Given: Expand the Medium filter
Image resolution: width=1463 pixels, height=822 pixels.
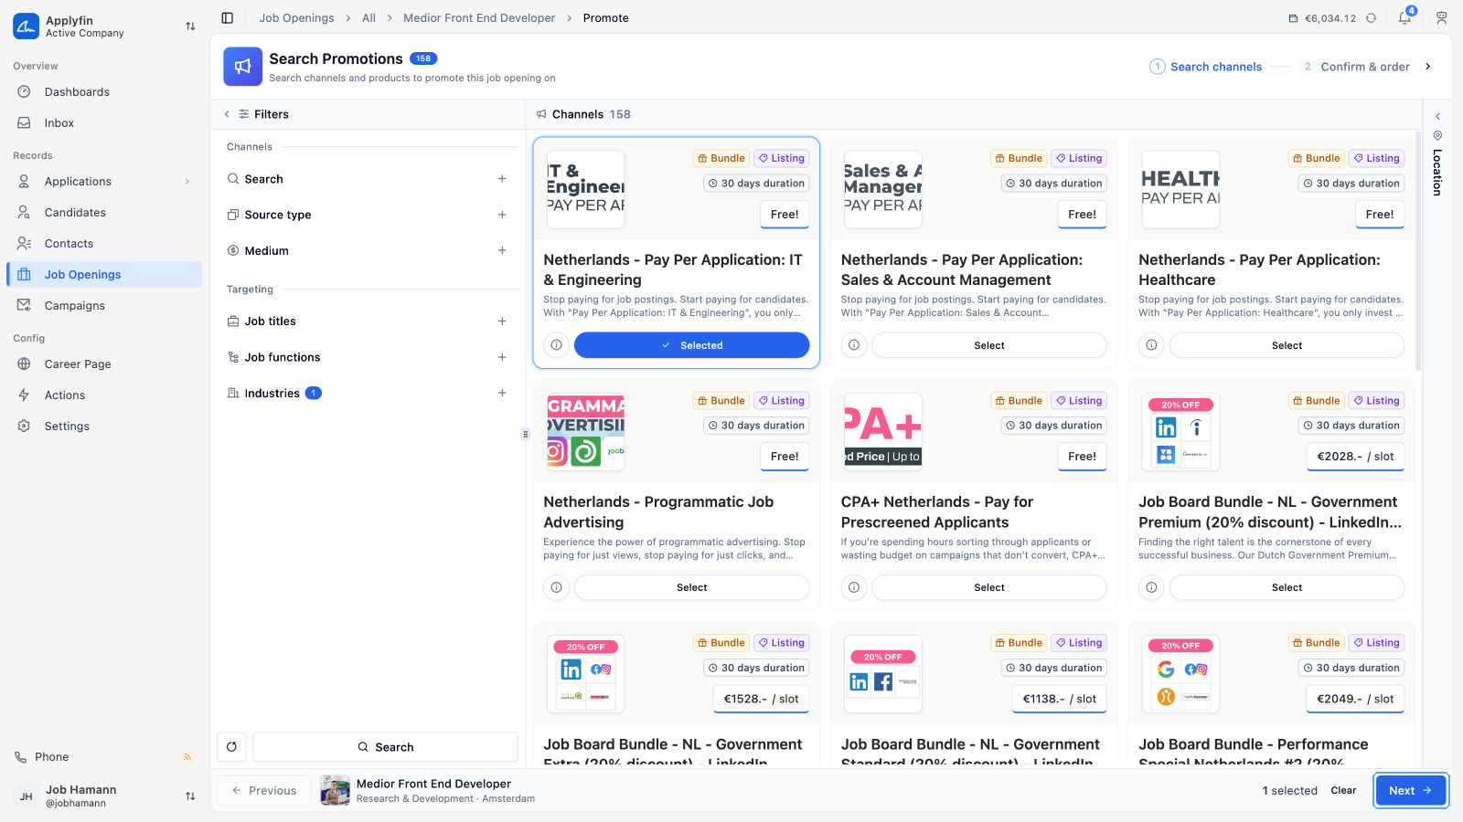Looking at the screenshot, I should 502,250.
